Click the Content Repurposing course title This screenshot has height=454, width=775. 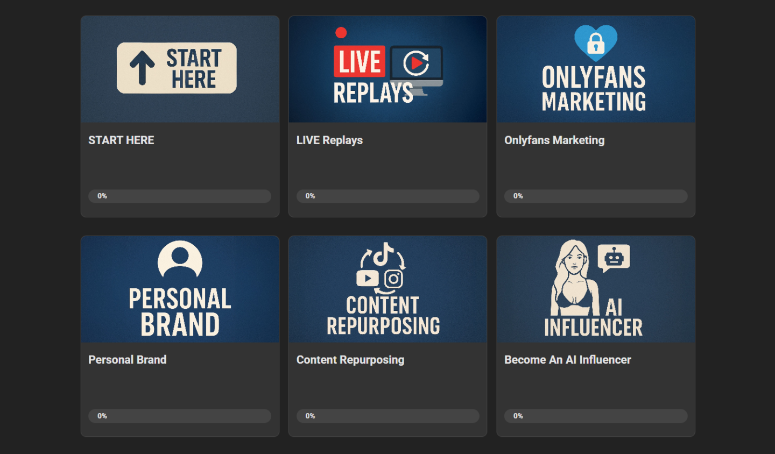tap(350, 360)
